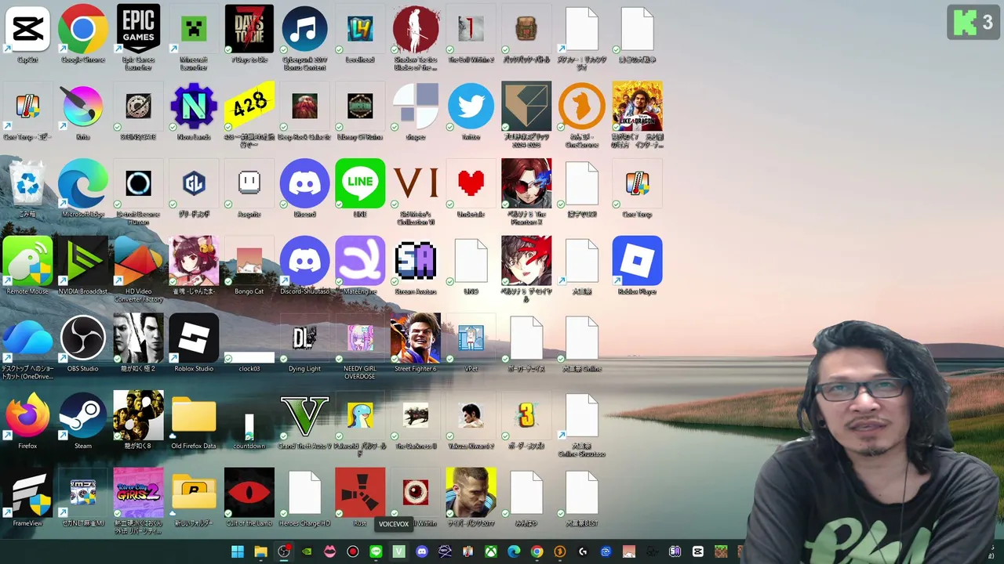
Task: Select the Firefox desktop icon
Action: point(27,415)
